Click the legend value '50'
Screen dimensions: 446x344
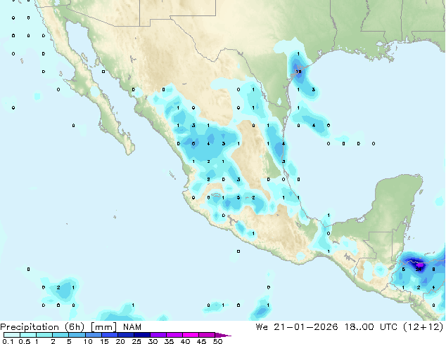click(x=218, y=341)
